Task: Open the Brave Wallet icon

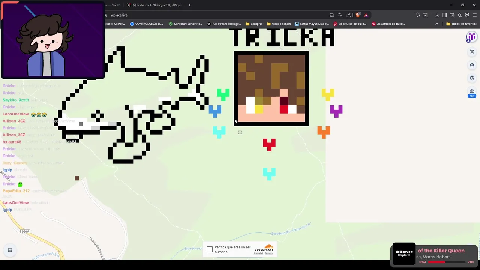Action: pos(452,15)
